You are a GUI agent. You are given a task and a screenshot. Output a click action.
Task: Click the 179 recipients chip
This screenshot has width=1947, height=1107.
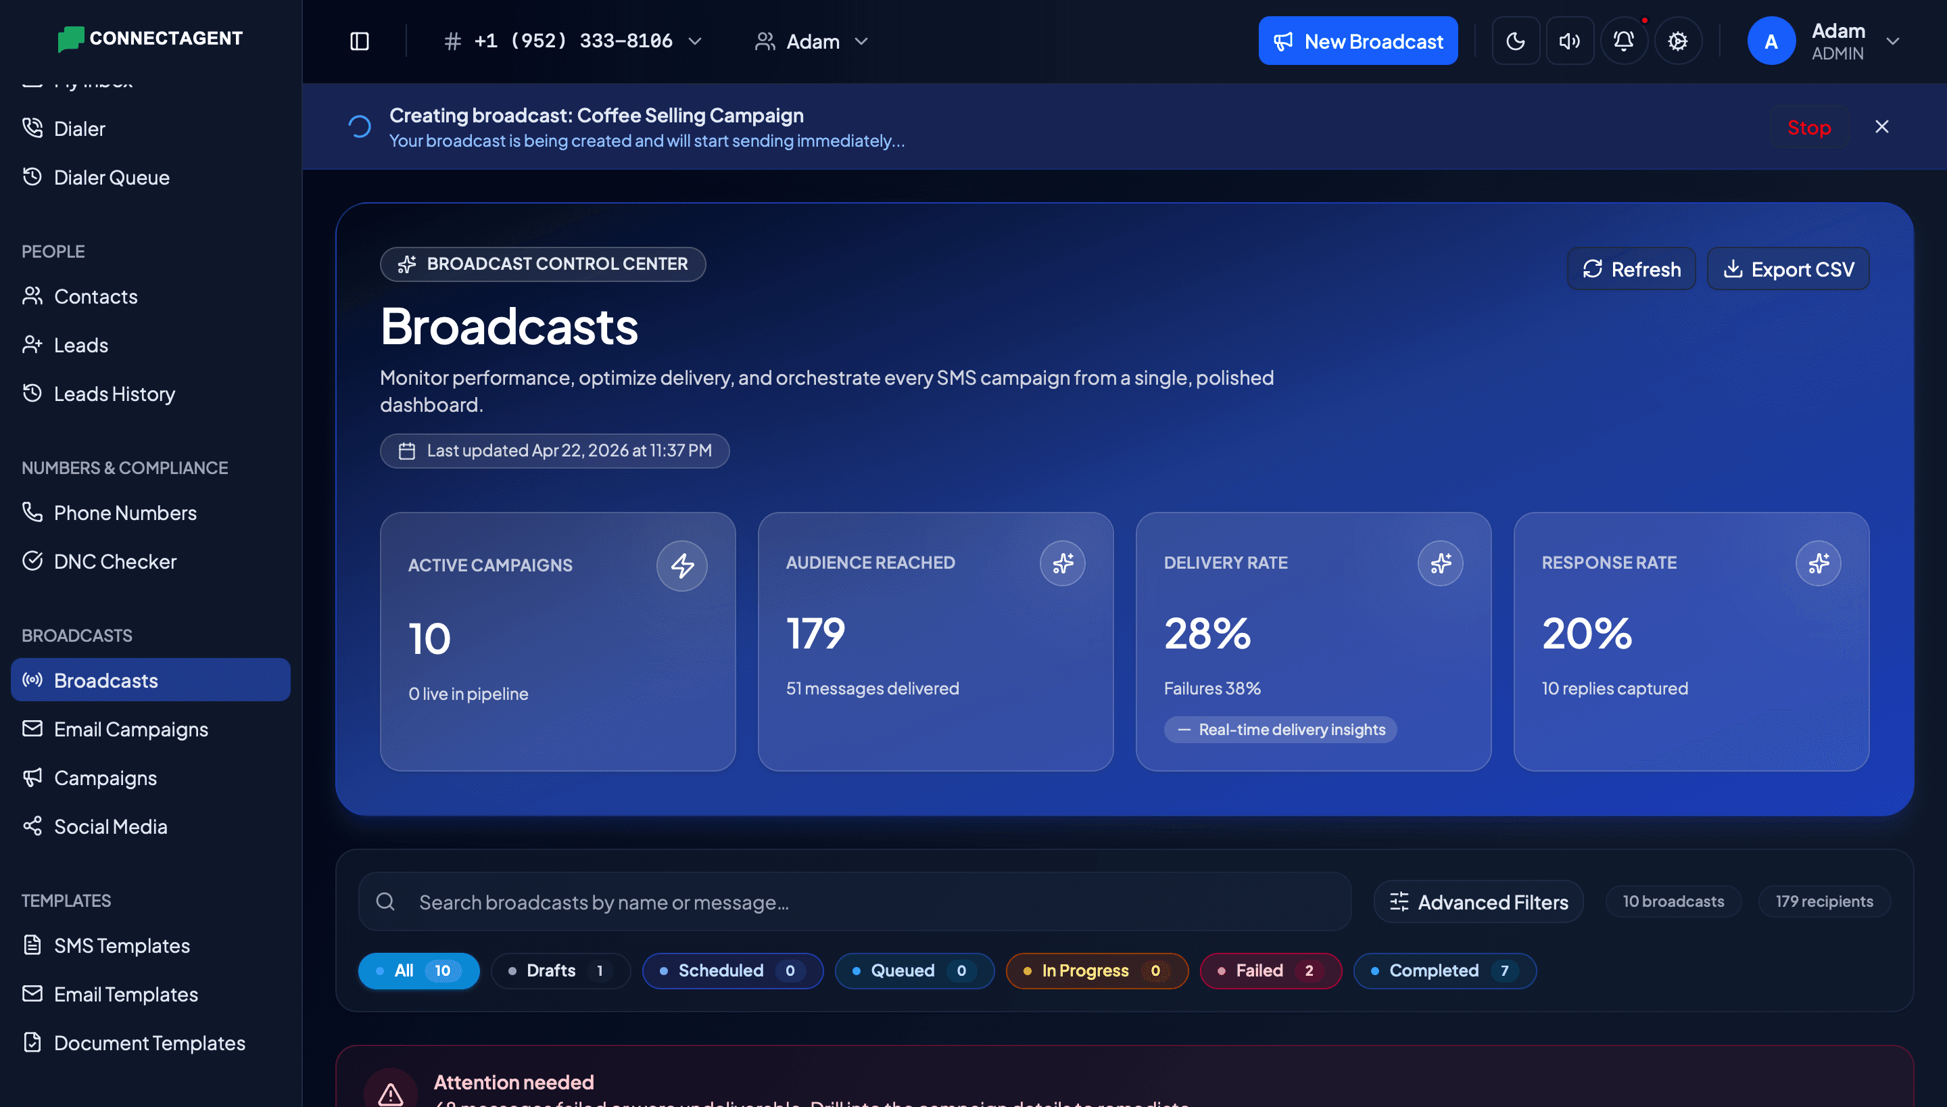pos(1824,901)
